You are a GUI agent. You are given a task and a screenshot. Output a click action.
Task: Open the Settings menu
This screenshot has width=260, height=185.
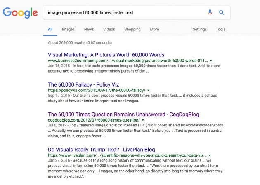(200, 29)
